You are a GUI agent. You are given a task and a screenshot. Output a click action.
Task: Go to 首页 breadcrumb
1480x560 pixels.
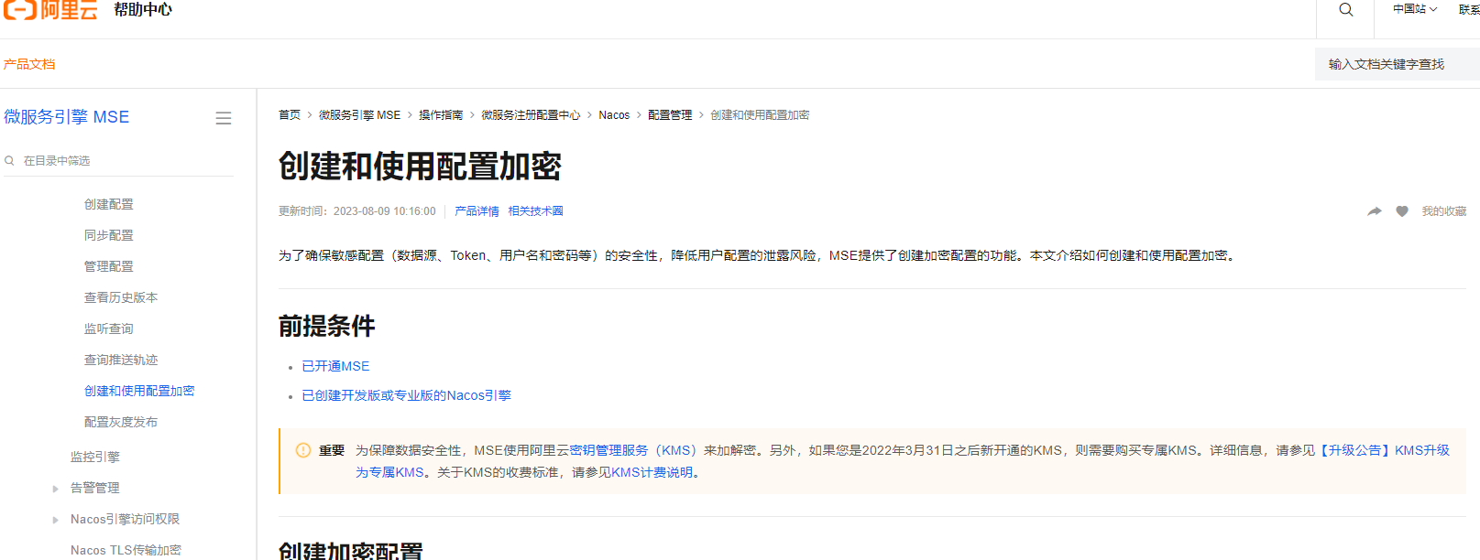290,115
